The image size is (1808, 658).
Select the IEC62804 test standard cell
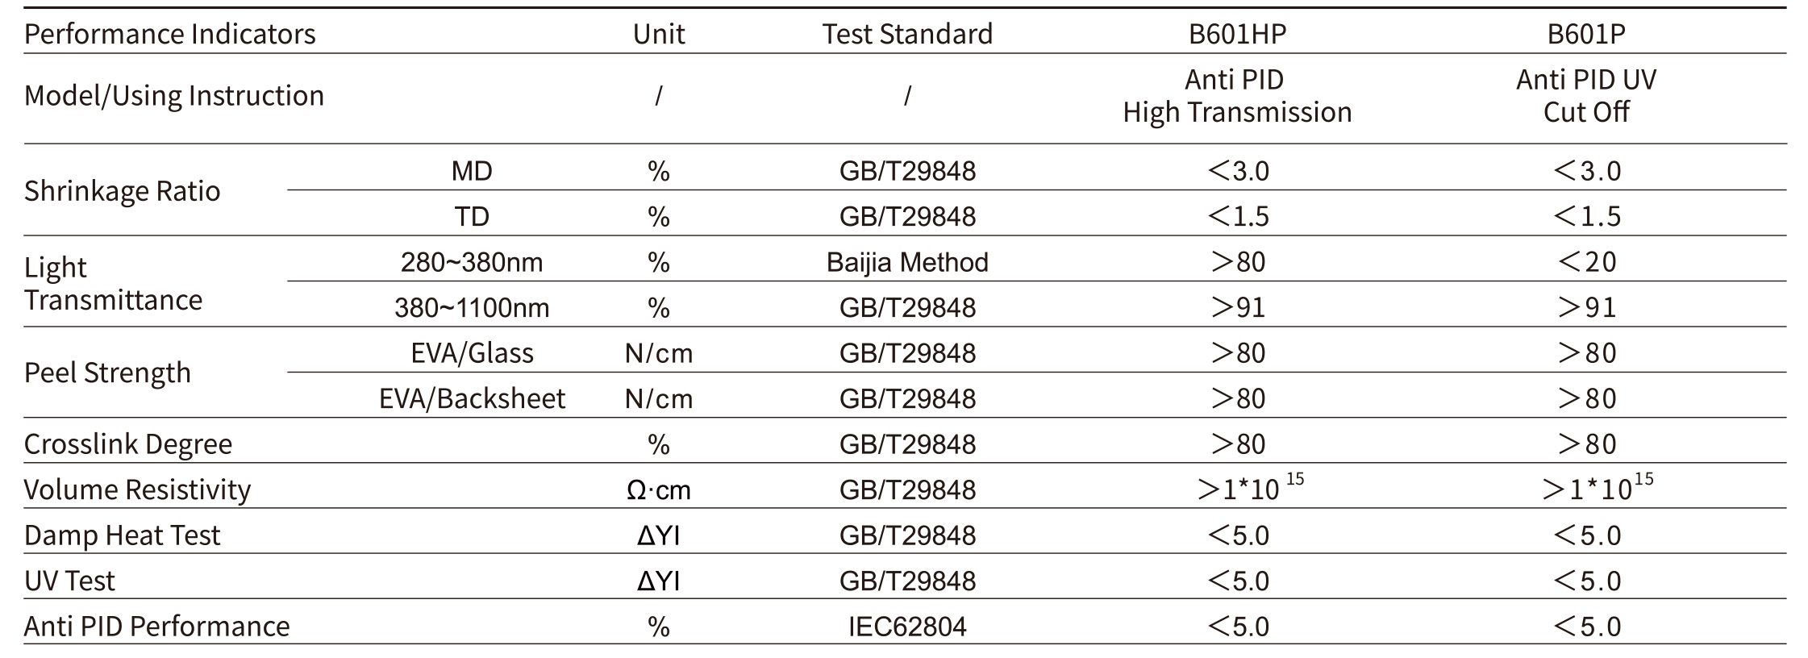pos(907,627)
